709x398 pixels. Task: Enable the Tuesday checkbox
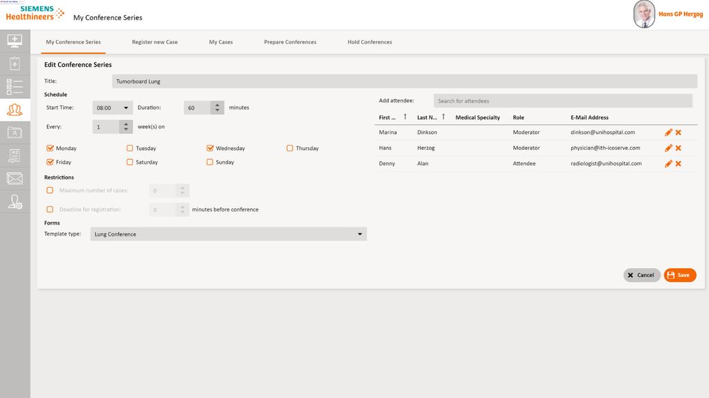(x=129, y=148)
